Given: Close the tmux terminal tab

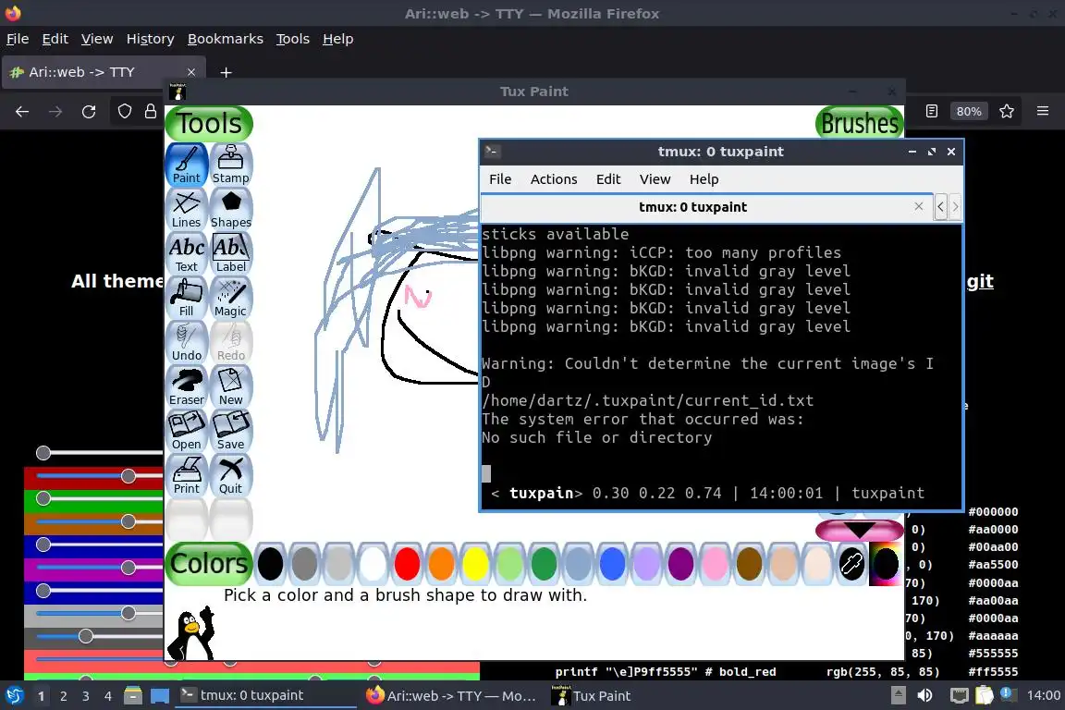Looking at the screenshot, I should [918, 206].
